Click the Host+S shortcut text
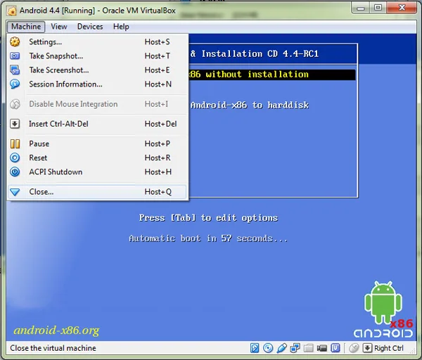The image size is (422, 360). (157, 42)
